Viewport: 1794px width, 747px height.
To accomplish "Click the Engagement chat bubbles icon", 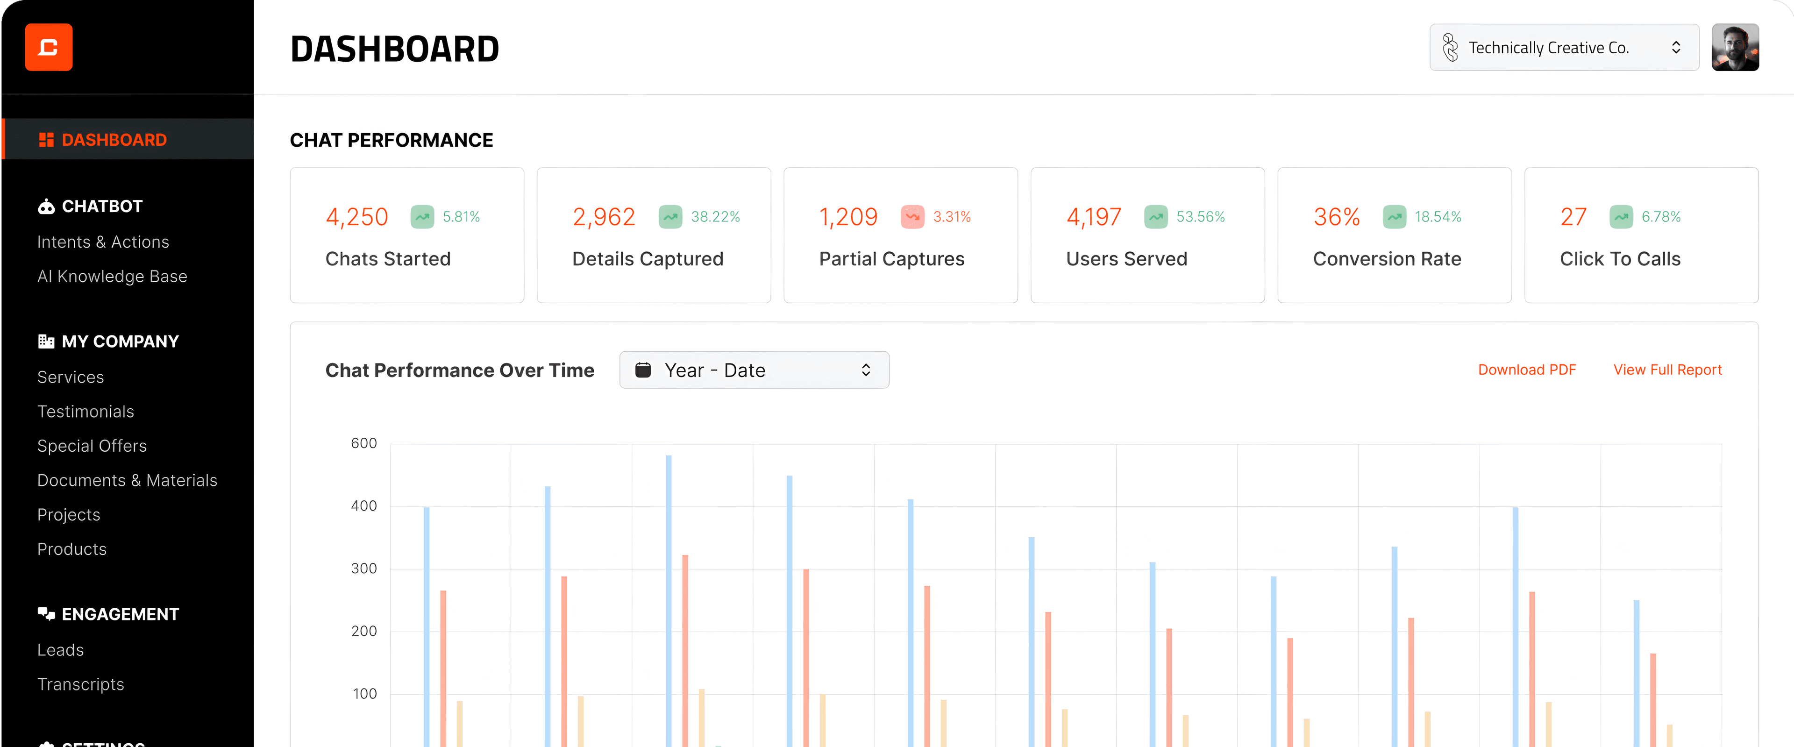I will click(x=46, y=613).
